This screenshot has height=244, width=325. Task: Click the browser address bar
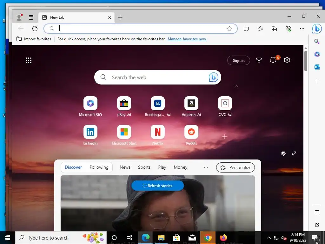tap(140, 29)
